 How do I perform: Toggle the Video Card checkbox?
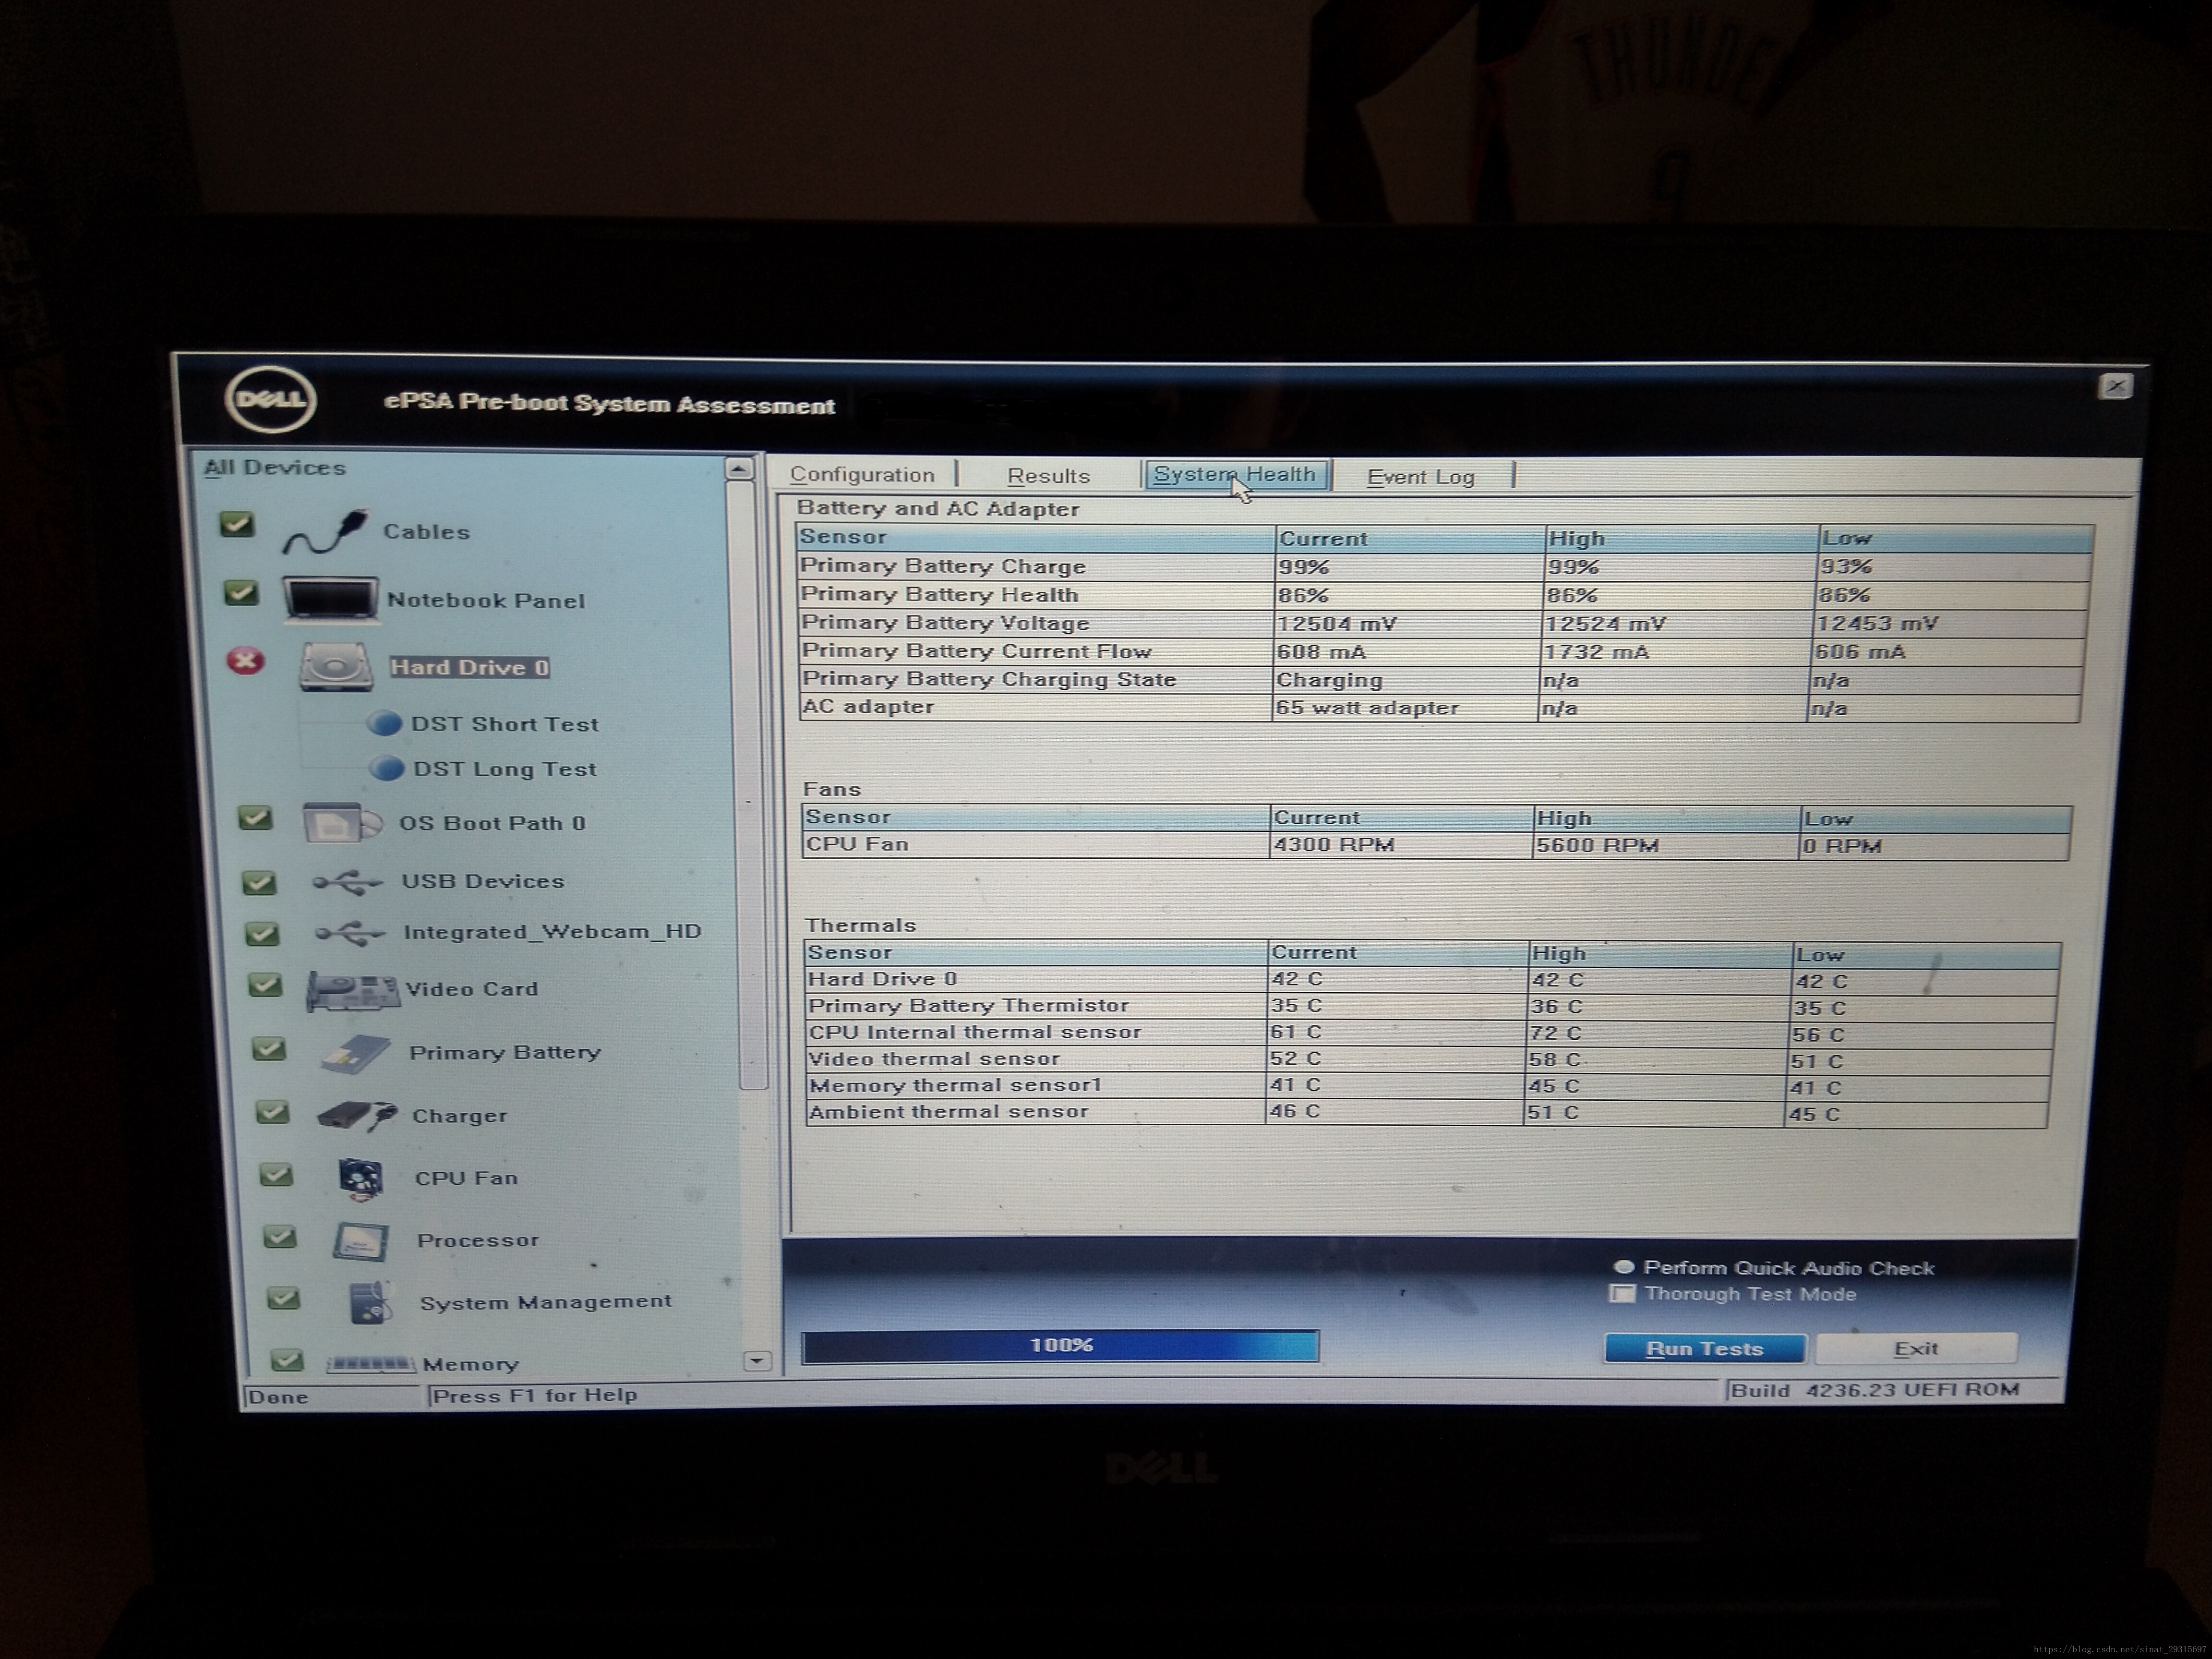pos(265,986)
